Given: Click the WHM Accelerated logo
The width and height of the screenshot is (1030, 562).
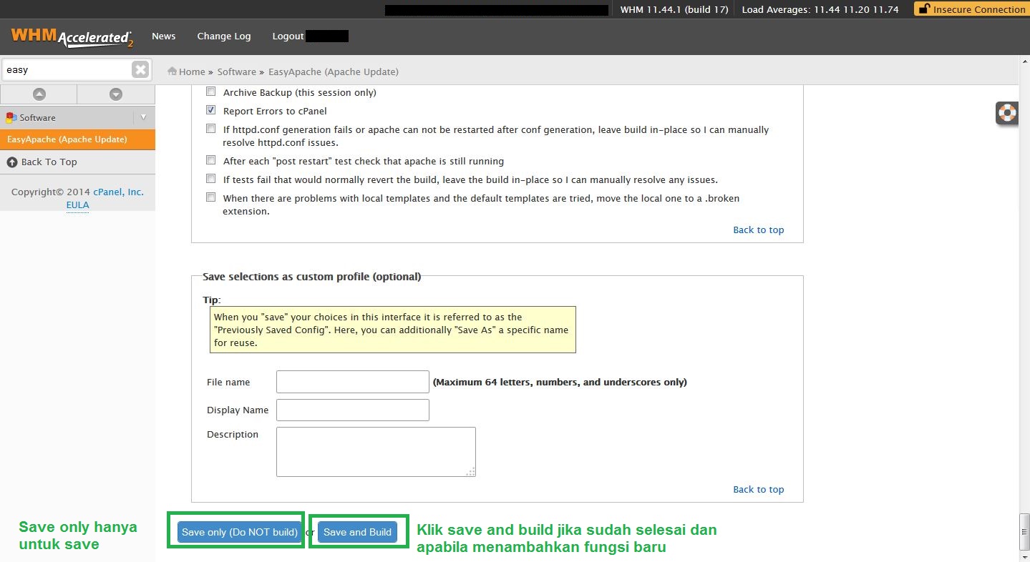Looking at the screenshot, I should (72, 37).
